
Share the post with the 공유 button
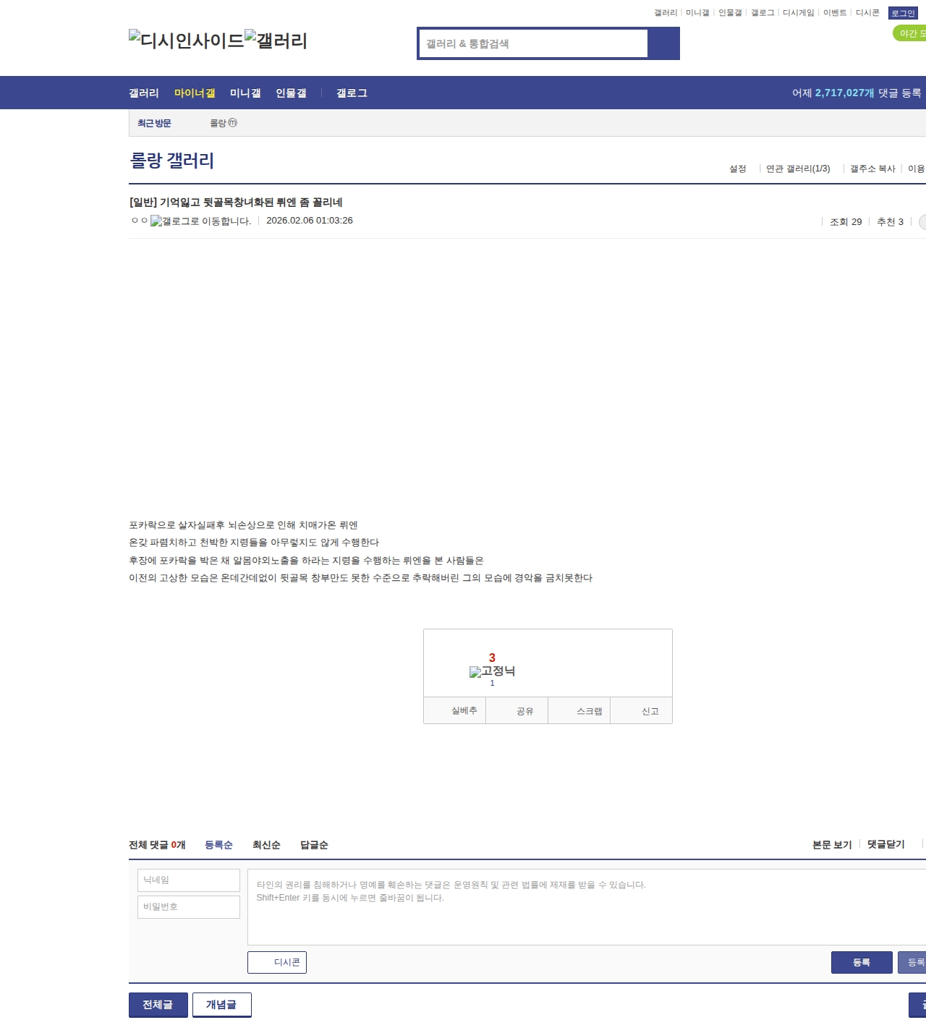point(517,711)
